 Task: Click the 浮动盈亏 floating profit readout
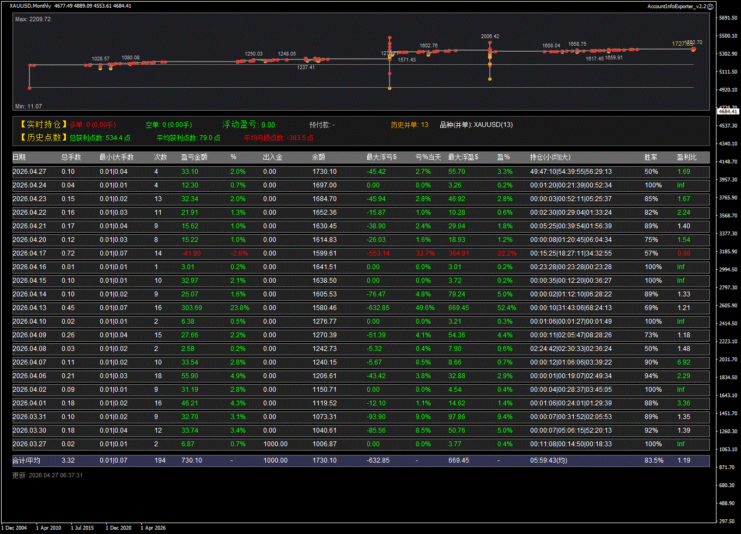pyautogui.click(x=248, y=125)
